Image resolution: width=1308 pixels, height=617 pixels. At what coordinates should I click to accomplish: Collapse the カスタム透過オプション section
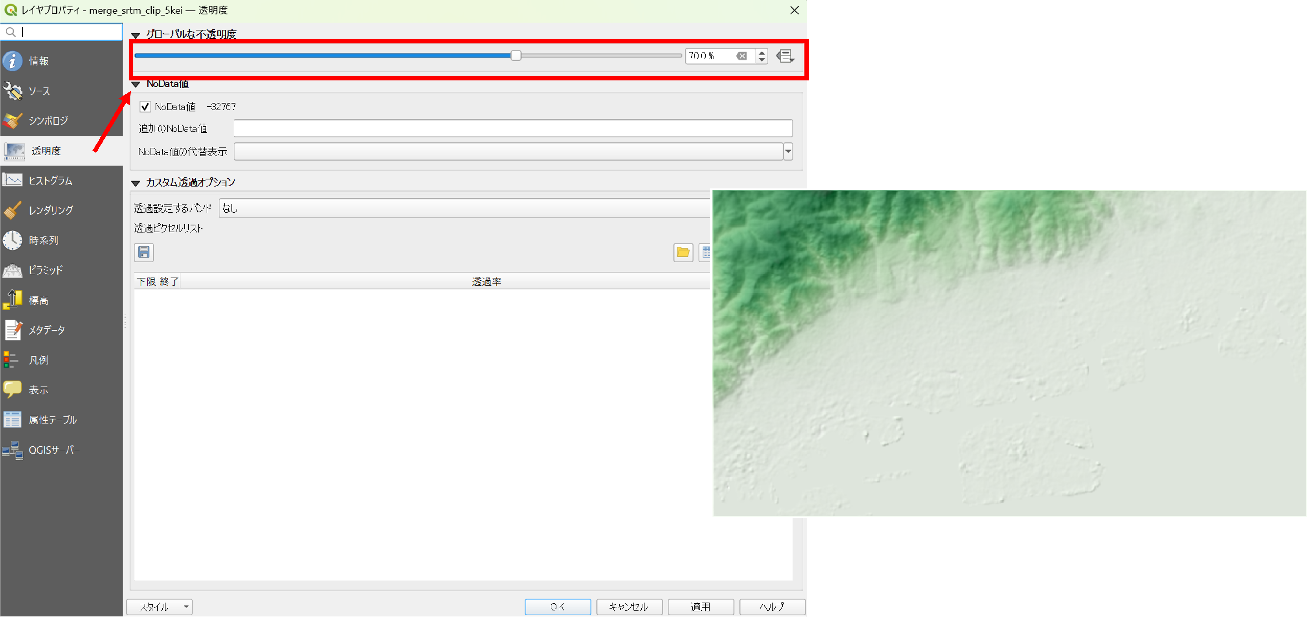click(136, 183)
